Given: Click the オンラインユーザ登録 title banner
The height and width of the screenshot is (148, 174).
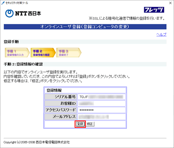Looking at the screenshot, I should tap(85, 27).
